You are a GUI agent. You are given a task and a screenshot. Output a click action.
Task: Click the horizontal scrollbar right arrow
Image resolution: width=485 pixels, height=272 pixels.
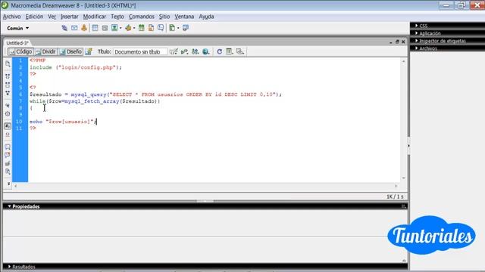[x=396, y=186]
